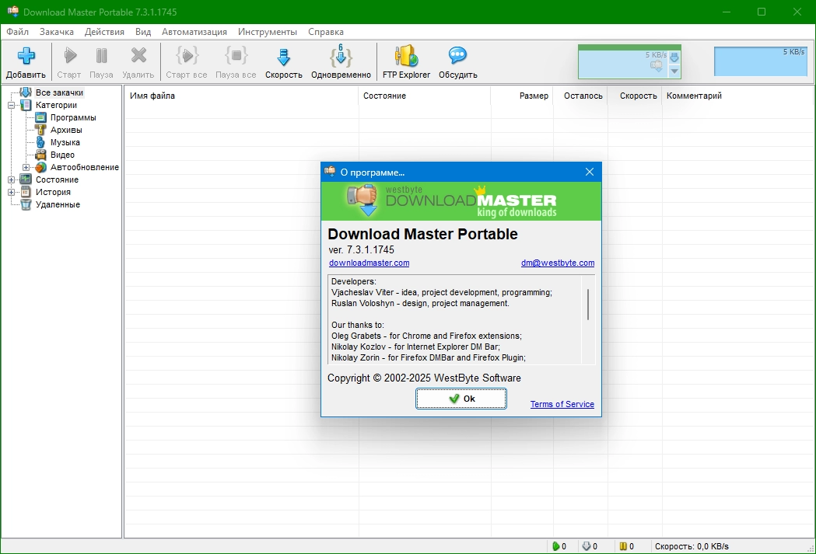Click the Старт play icon in toolbar

(x=70, y=56)
